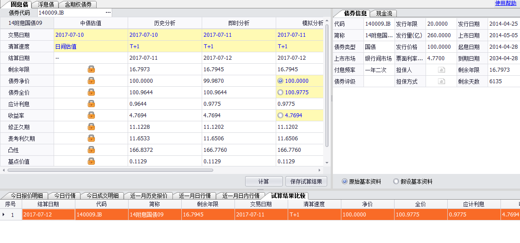Click the 全价 column header in results
The width and height of the screenshot is (520, 243).
click(x=421, y=204)
